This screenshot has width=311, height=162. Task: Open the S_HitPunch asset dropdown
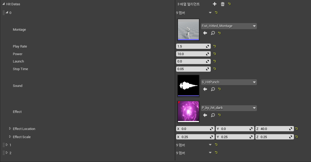coord(229,82)
